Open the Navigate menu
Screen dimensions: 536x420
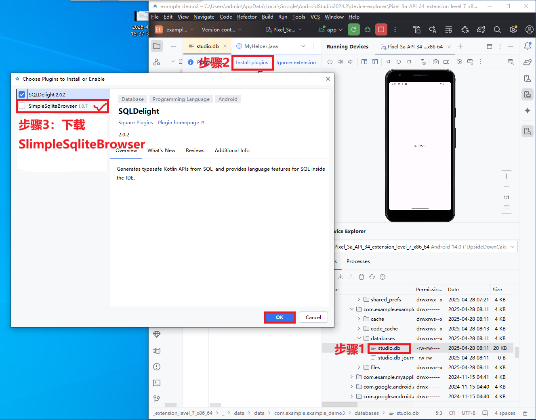(204, 17)
